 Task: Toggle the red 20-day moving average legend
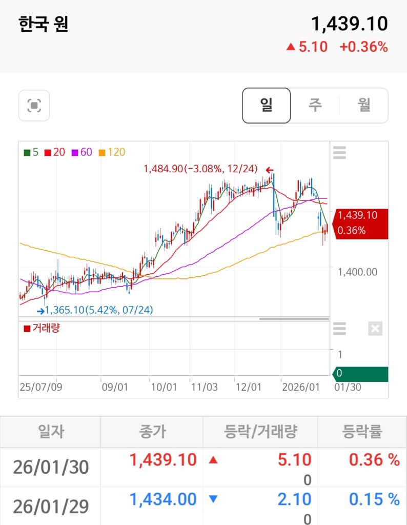55,152
